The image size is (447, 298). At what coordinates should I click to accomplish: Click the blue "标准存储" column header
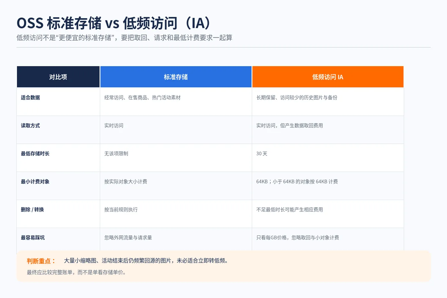click(x=176, y=77)
